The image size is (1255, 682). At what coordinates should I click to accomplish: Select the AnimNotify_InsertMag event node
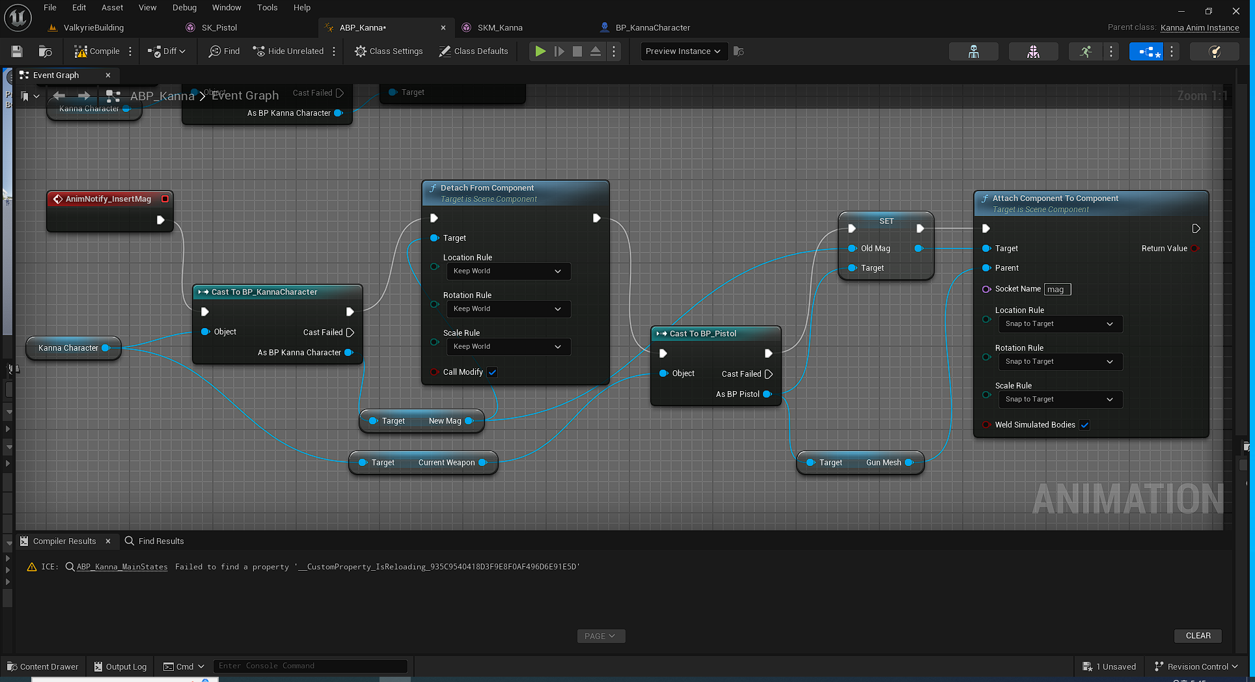pos(108,199)
